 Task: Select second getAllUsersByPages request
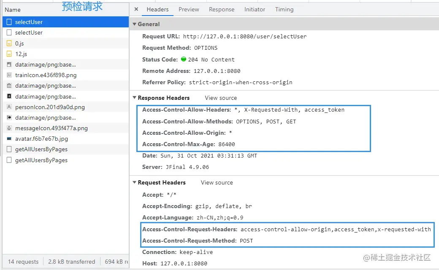(65, 160)
